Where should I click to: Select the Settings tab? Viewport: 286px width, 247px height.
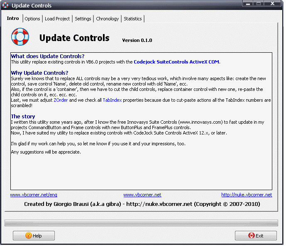pos(83,19)
